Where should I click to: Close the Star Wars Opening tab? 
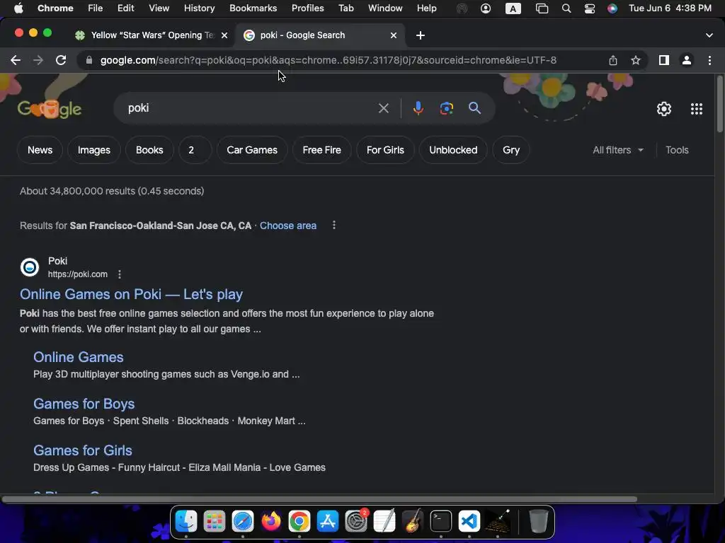coord(224,35)
